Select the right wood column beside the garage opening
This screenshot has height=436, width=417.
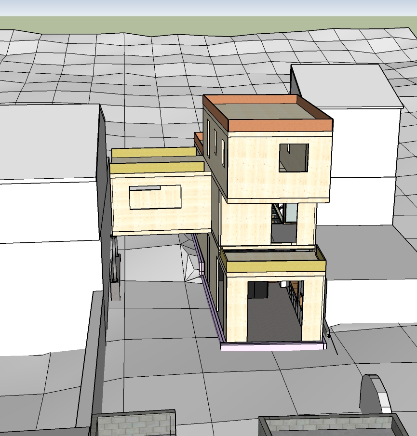click(x=313, y=308)
